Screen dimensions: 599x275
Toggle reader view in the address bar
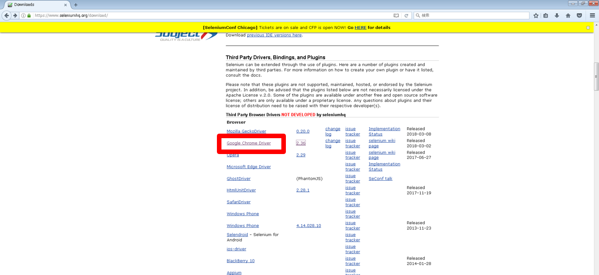(396, 15)
